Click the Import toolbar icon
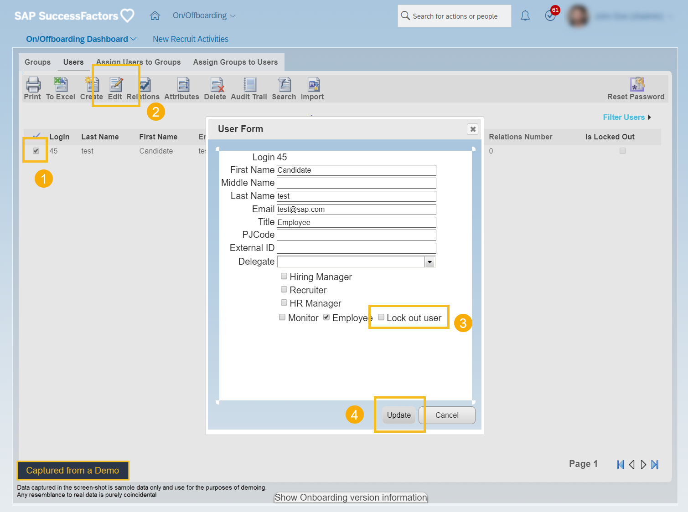Screen dimensions: 688x512 coord(314,85)
